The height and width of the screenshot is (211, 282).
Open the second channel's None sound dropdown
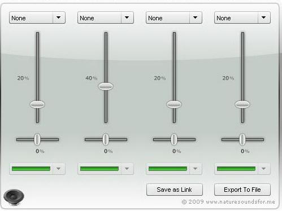tap(106, 17)
